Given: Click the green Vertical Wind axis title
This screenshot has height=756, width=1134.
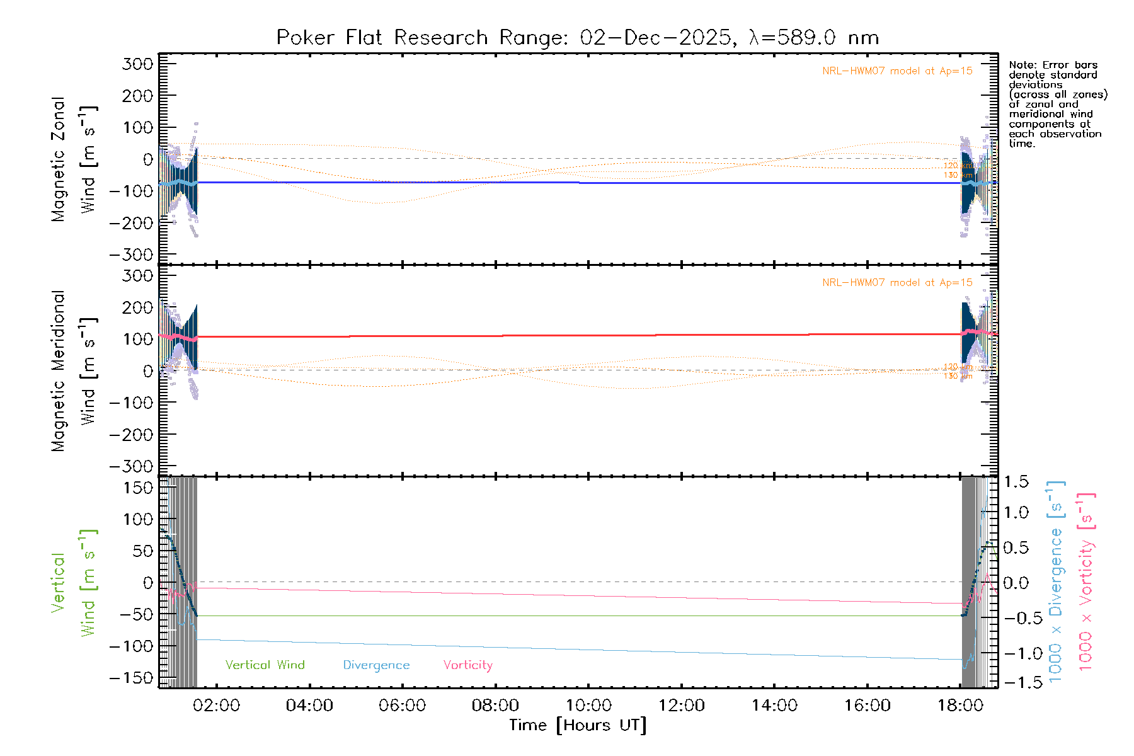Looking at the screenshot, I should 73,583.
